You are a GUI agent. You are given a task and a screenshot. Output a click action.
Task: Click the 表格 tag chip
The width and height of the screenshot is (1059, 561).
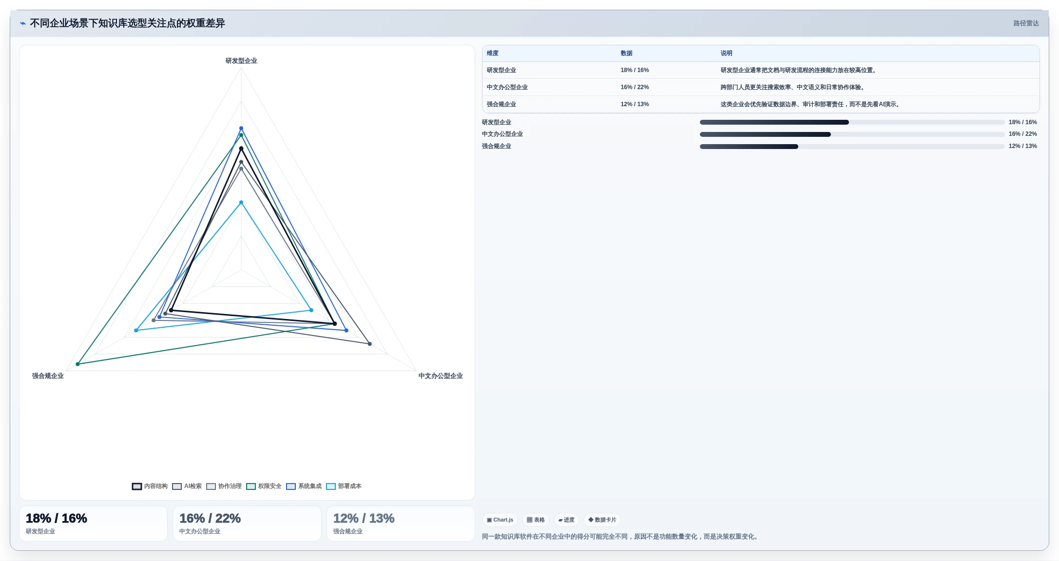click(x=536, y=520)
